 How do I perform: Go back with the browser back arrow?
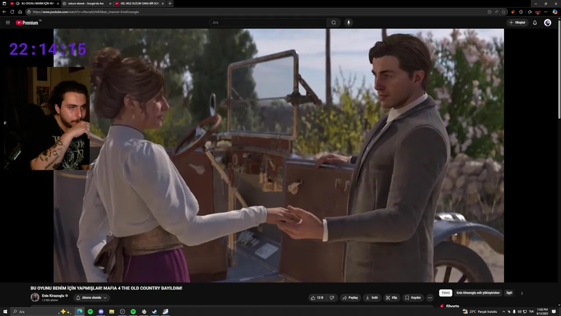point(4,12)
